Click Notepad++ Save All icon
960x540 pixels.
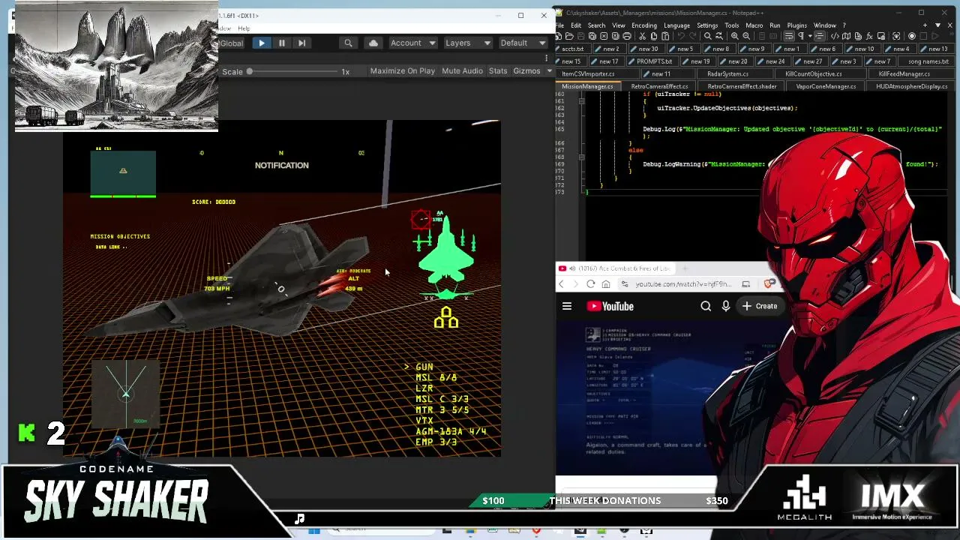pos(591,36)
